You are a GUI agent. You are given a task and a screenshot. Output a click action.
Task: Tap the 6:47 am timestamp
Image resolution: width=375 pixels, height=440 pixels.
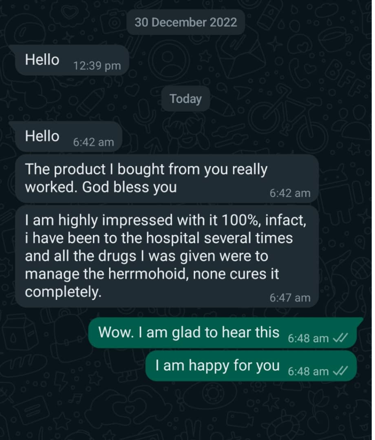290,298
